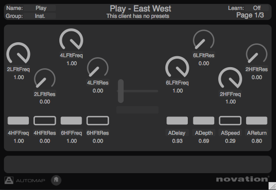Click the 4LFltRes knob
276x190 pixels.
[98, 67]
